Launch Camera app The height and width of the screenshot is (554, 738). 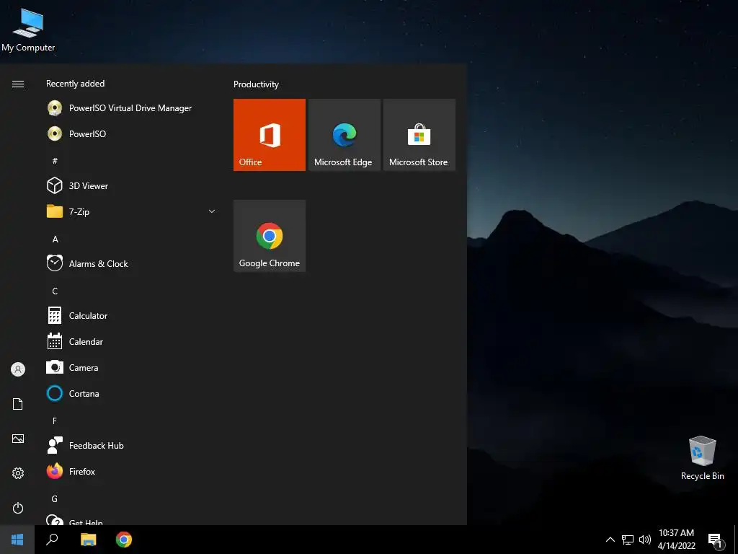(132, 367)
